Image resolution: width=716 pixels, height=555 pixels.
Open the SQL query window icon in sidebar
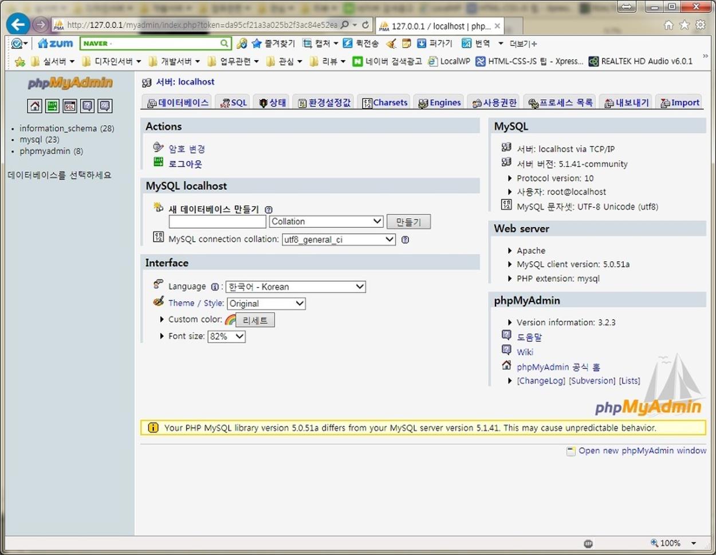[x=70, y=106]
